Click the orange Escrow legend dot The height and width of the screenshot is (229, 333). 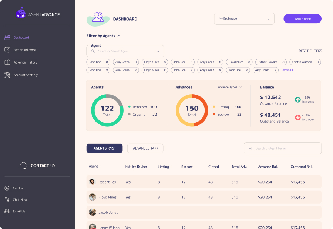click(x=214, y=114)
